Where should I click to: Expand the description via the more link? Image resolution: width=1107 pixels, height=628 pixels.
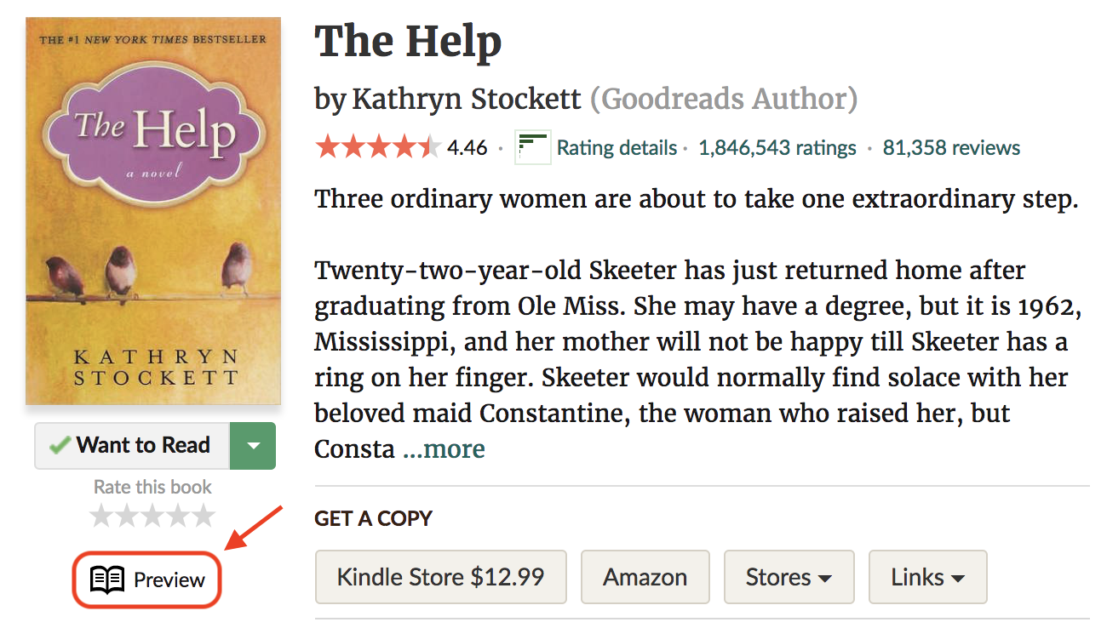pos(443,448)
